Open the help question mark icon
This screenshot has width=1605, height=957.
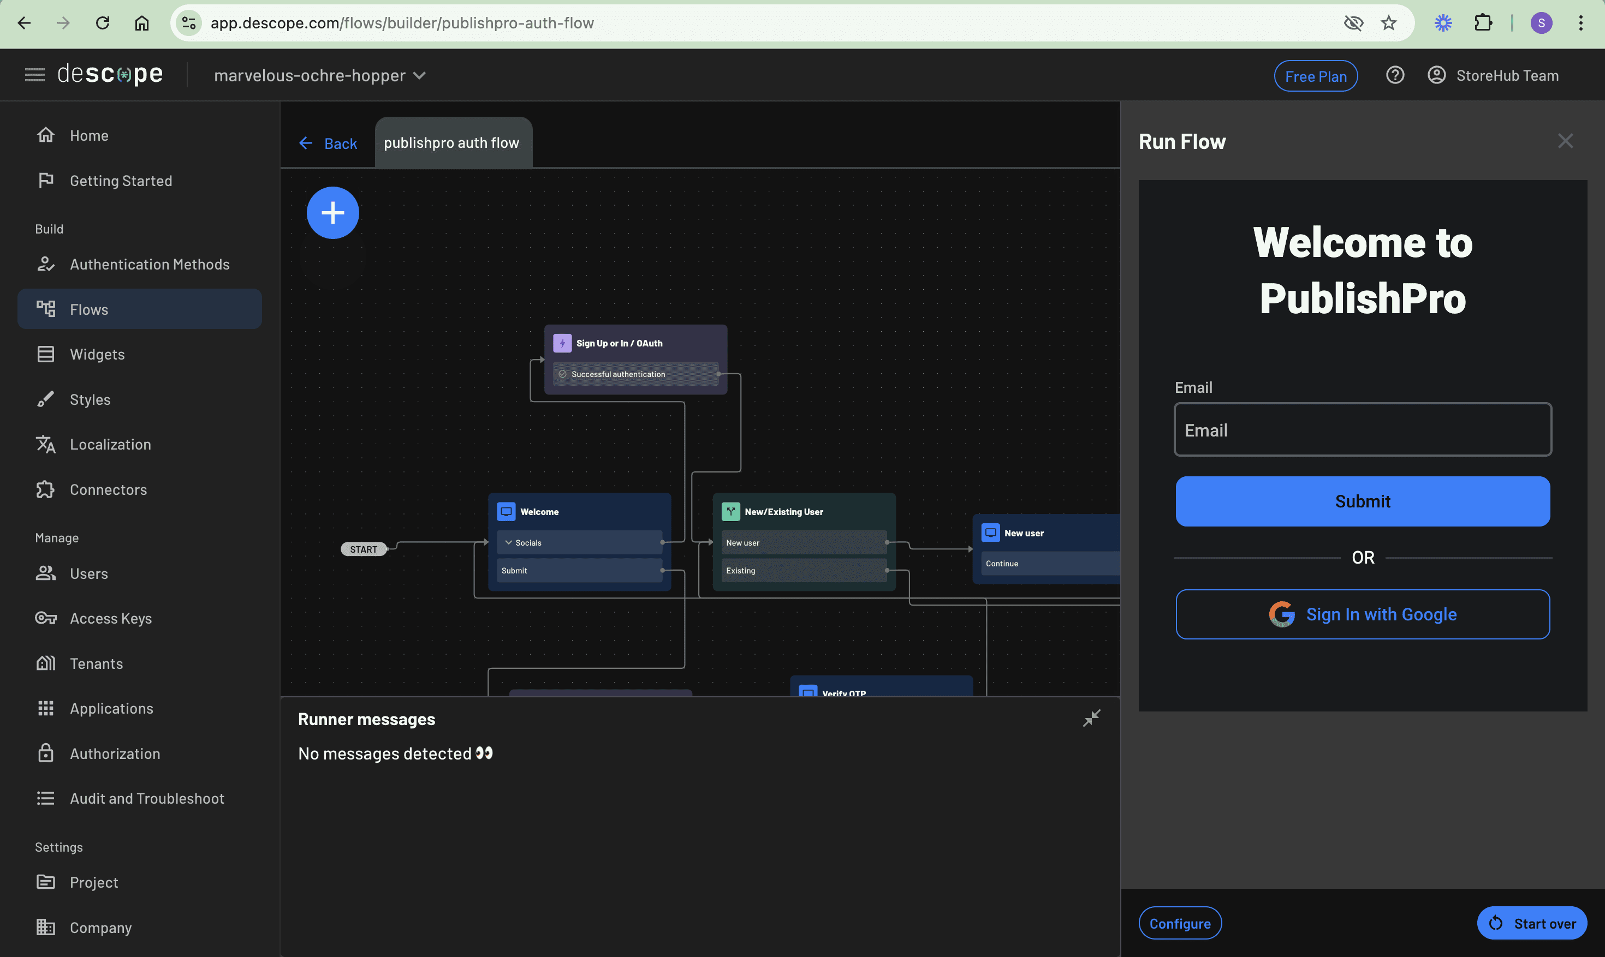[1395, 75]
